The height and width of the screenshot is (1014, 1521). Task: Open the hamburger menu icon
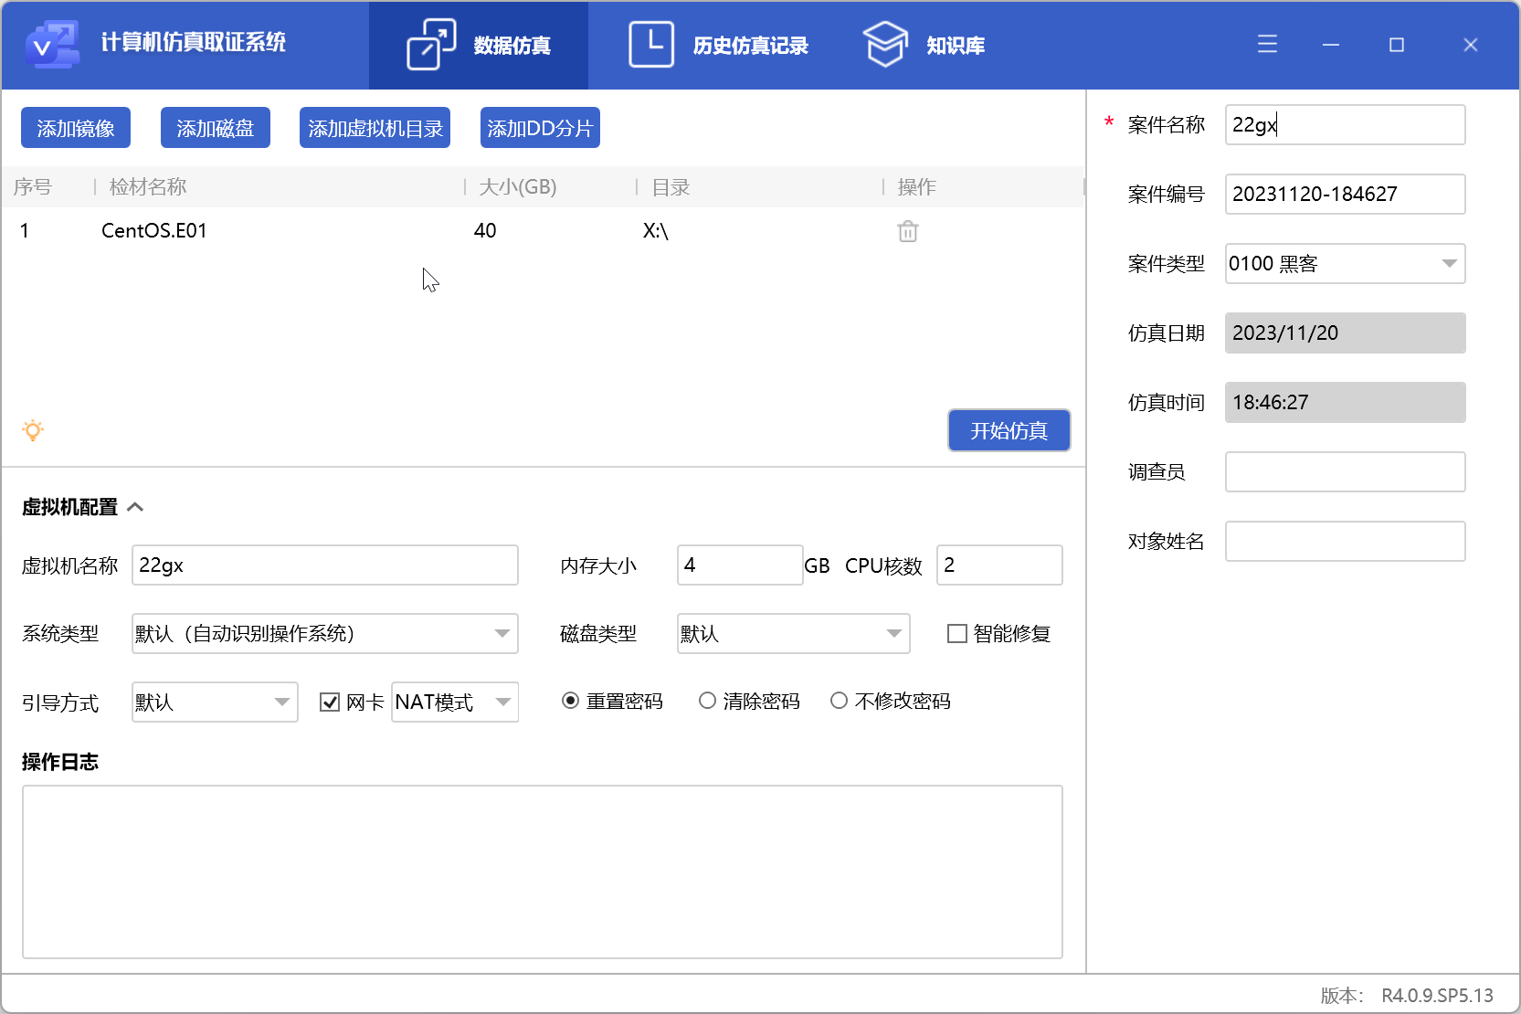click(x=1267, y=44)
